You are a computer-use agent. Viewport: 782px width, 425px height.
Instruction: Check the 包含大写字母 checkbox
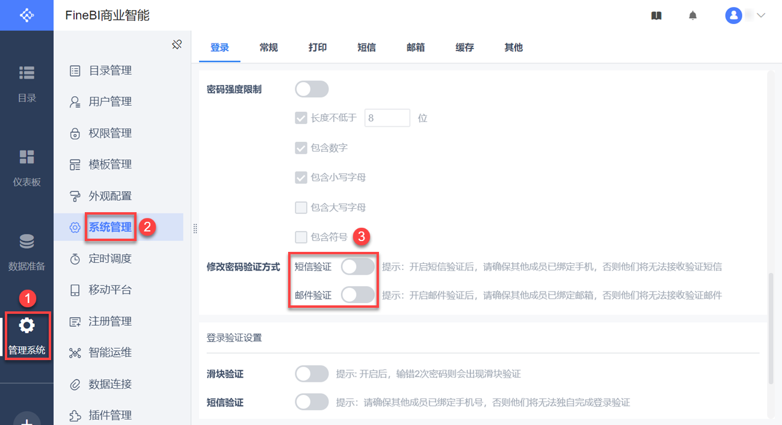point(301,208)
